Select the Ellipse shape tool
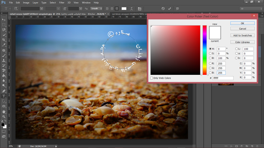Screen dimensions: 264x148 (4, 106)
